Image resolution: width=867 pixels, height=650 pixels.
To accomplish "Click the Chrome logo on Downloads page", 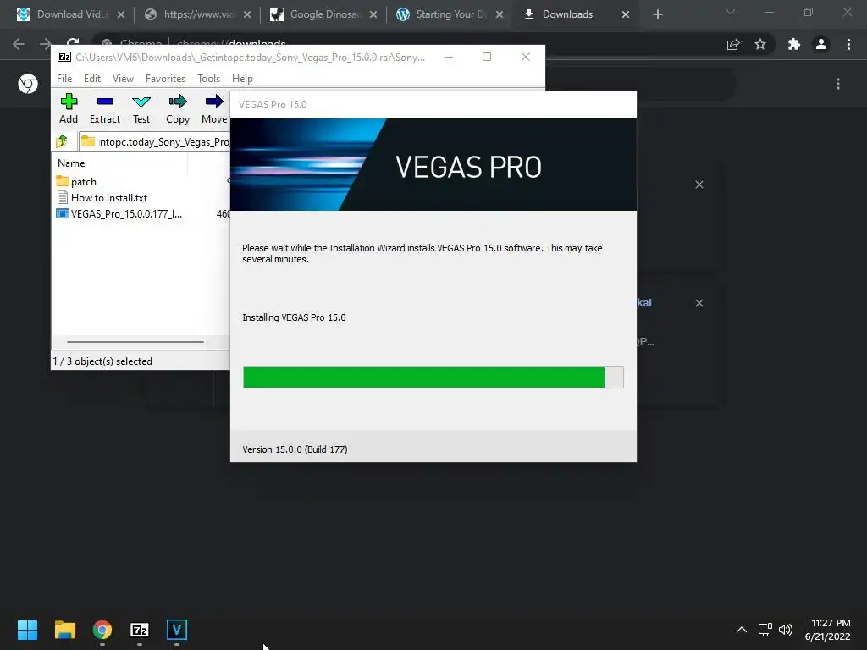I will click(x=28, y=84).
